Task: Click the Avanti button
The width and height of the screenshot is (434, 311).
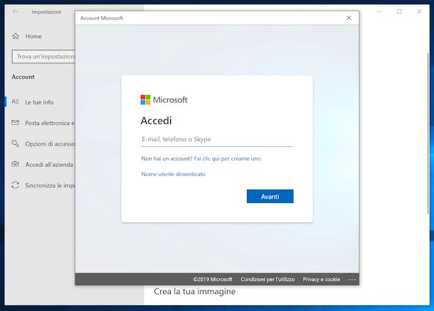Action: (270, 197)
